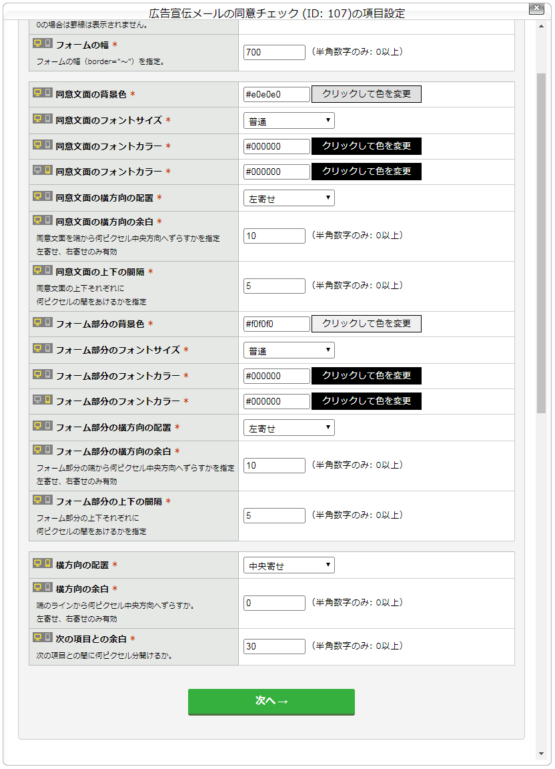Click the text フォームの幅(border="~")を指定。
555x769 pixels.
click(101, 62)
